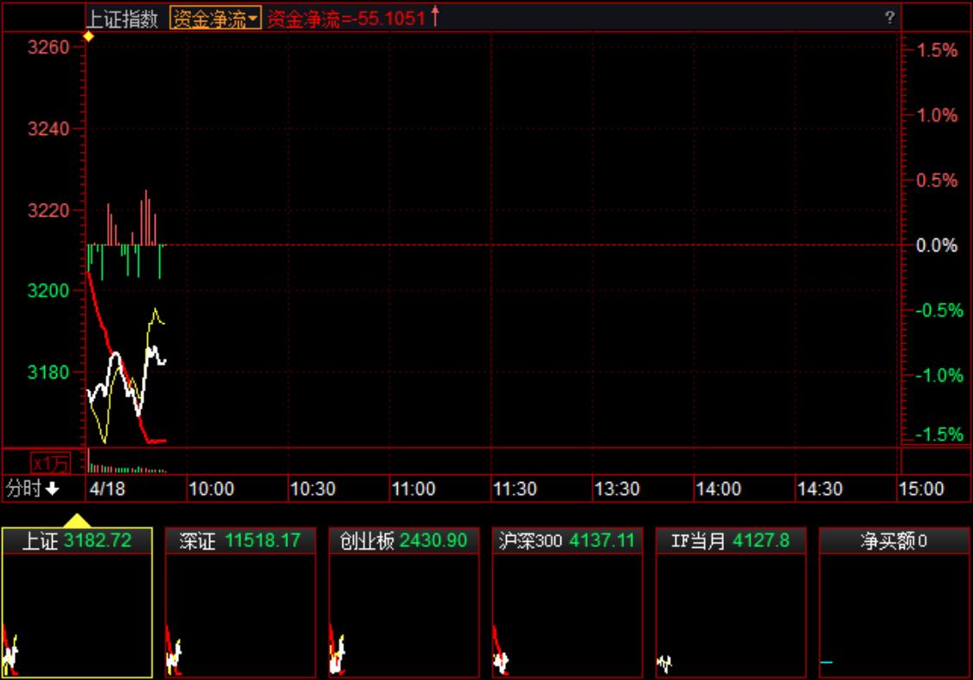Switch to the IF当月 4127.8 tab

[x=731, y=541]
